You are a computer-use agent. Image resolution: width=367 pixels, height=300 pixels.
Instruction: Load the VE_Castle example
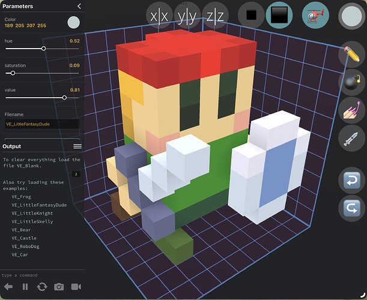tap(24, 238)
